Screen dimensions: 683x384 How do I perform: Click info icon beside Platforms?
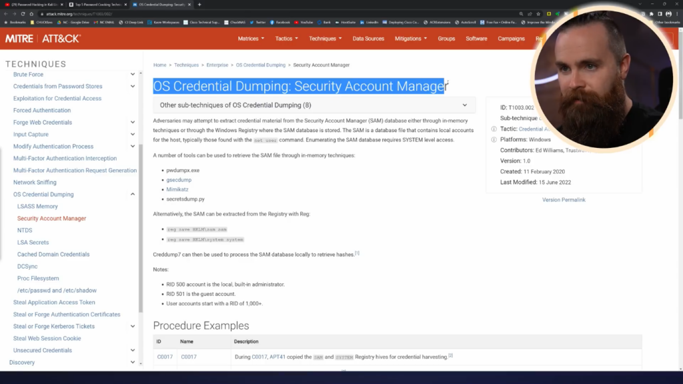494,140
